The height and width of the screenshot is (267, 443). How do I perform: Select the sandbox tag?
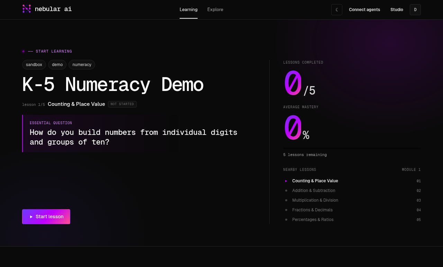[34, 65]
